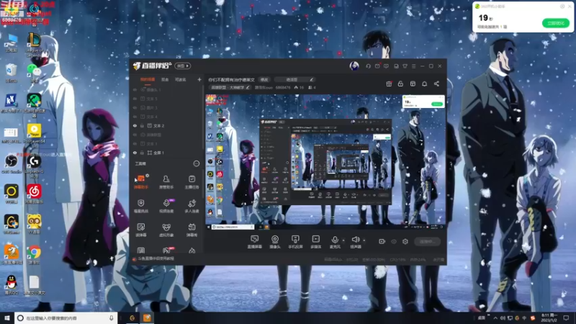Select the 全屏 1 source row
The width and height of the screenshot is (576, 324).
[167, 153]
